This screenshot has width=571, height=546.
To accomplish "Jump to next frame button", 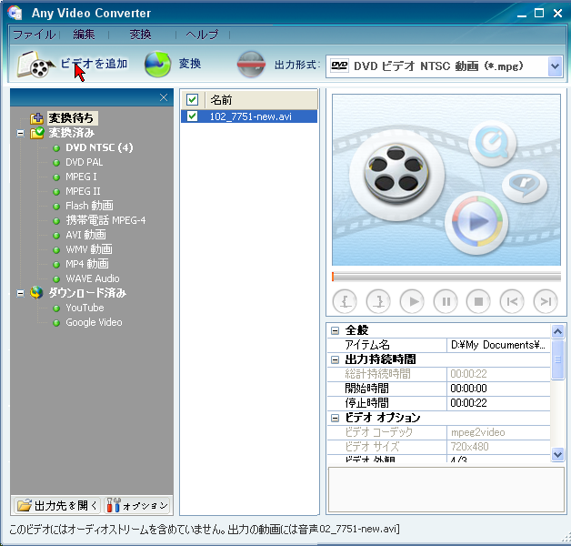I will click(x=545, y=300).
